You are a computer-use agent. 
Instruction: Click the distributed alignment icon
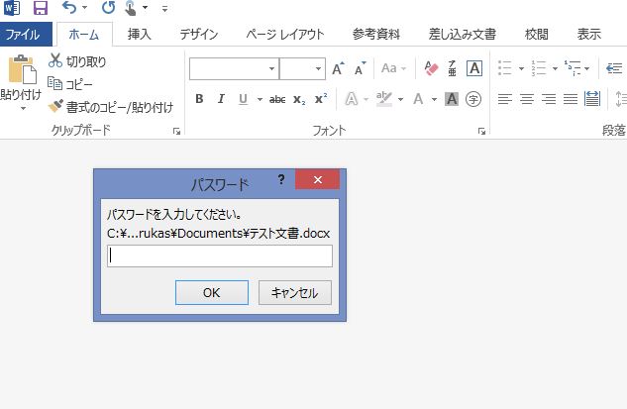coord(592,99)
